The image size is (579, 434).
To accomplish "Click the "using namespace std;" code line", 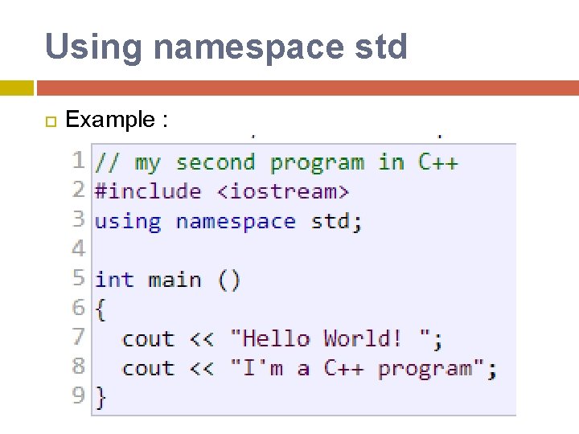I will coord(228,222).
